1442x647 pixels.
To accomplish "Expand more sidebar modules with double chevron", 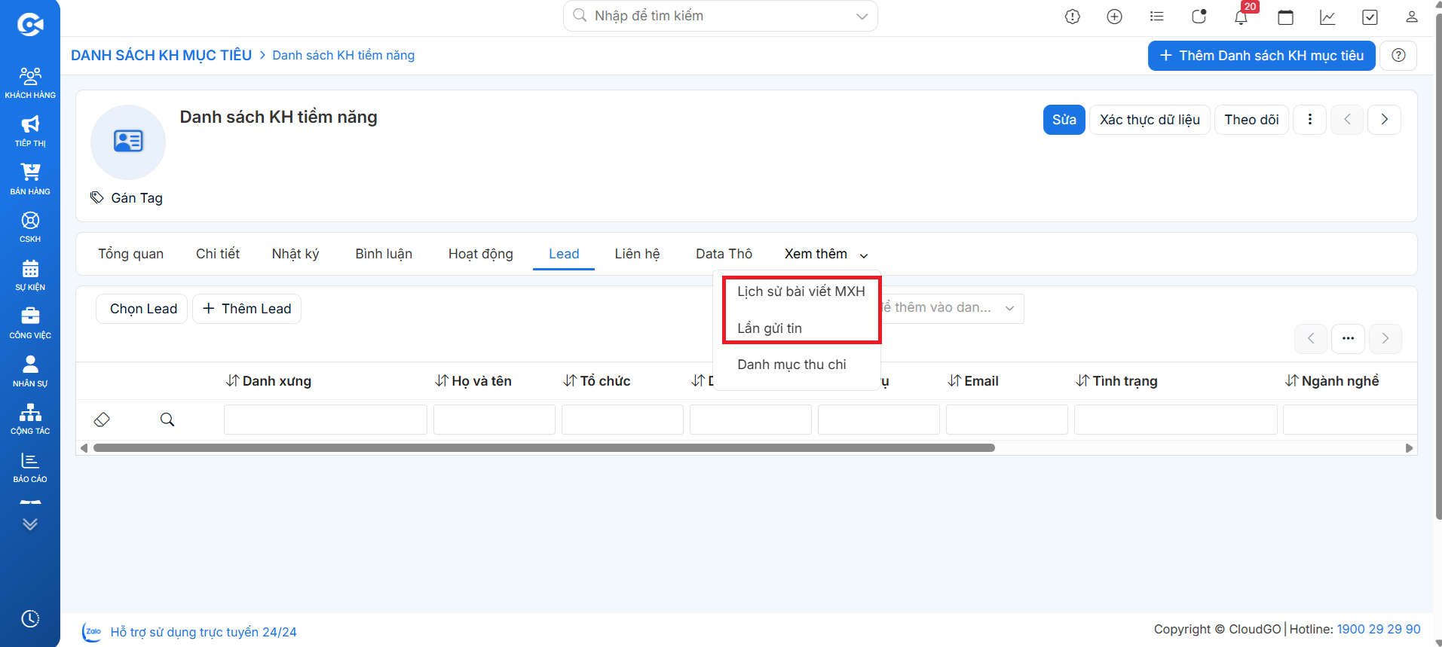I will [x=30, y=524].
